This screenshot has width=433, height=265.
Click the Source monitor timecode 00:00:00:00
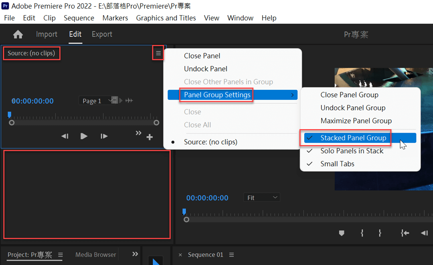(32, 101)
